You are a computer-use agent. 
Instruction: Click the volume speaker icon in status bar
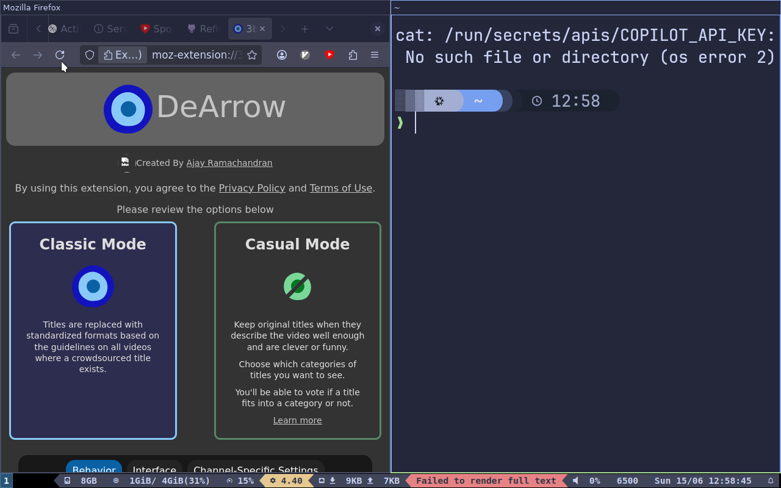coord(575,481)
